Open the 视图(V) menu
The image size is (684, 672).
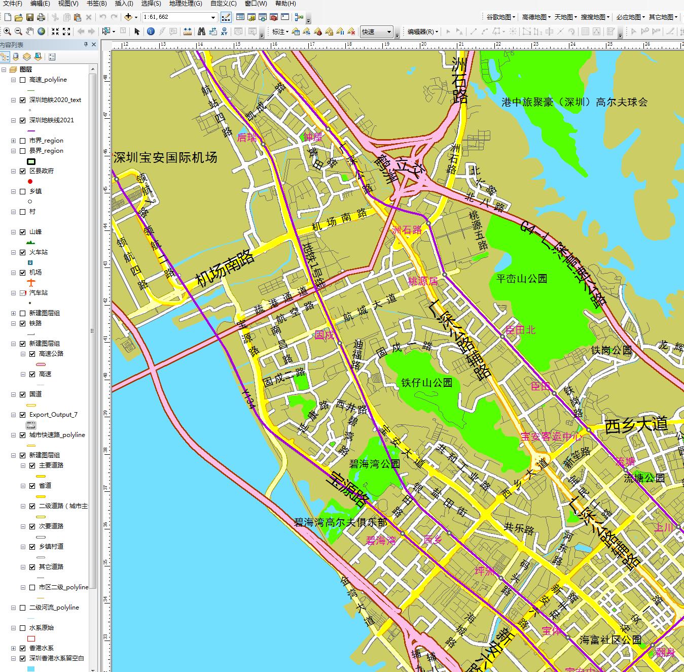coord(68,4)
